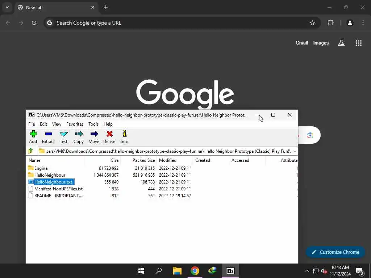
Task: Click the Chrome back arrow
Action: pyautogui.click(x=8, y=23)
